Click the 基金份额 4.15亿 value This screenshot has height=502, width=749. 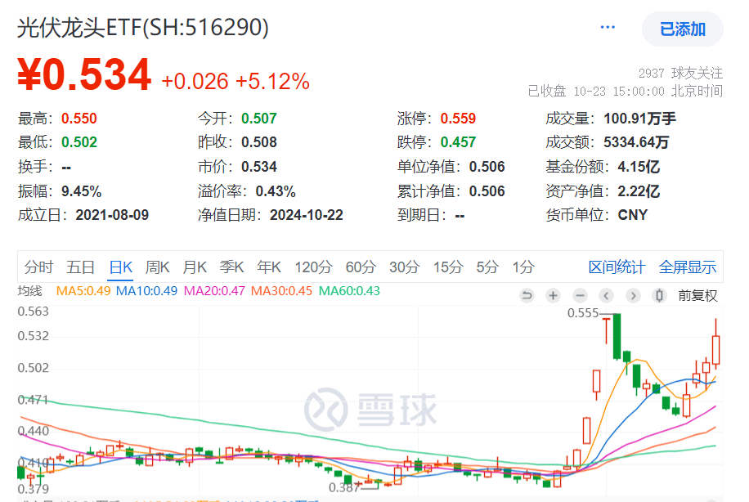point(639,167)
